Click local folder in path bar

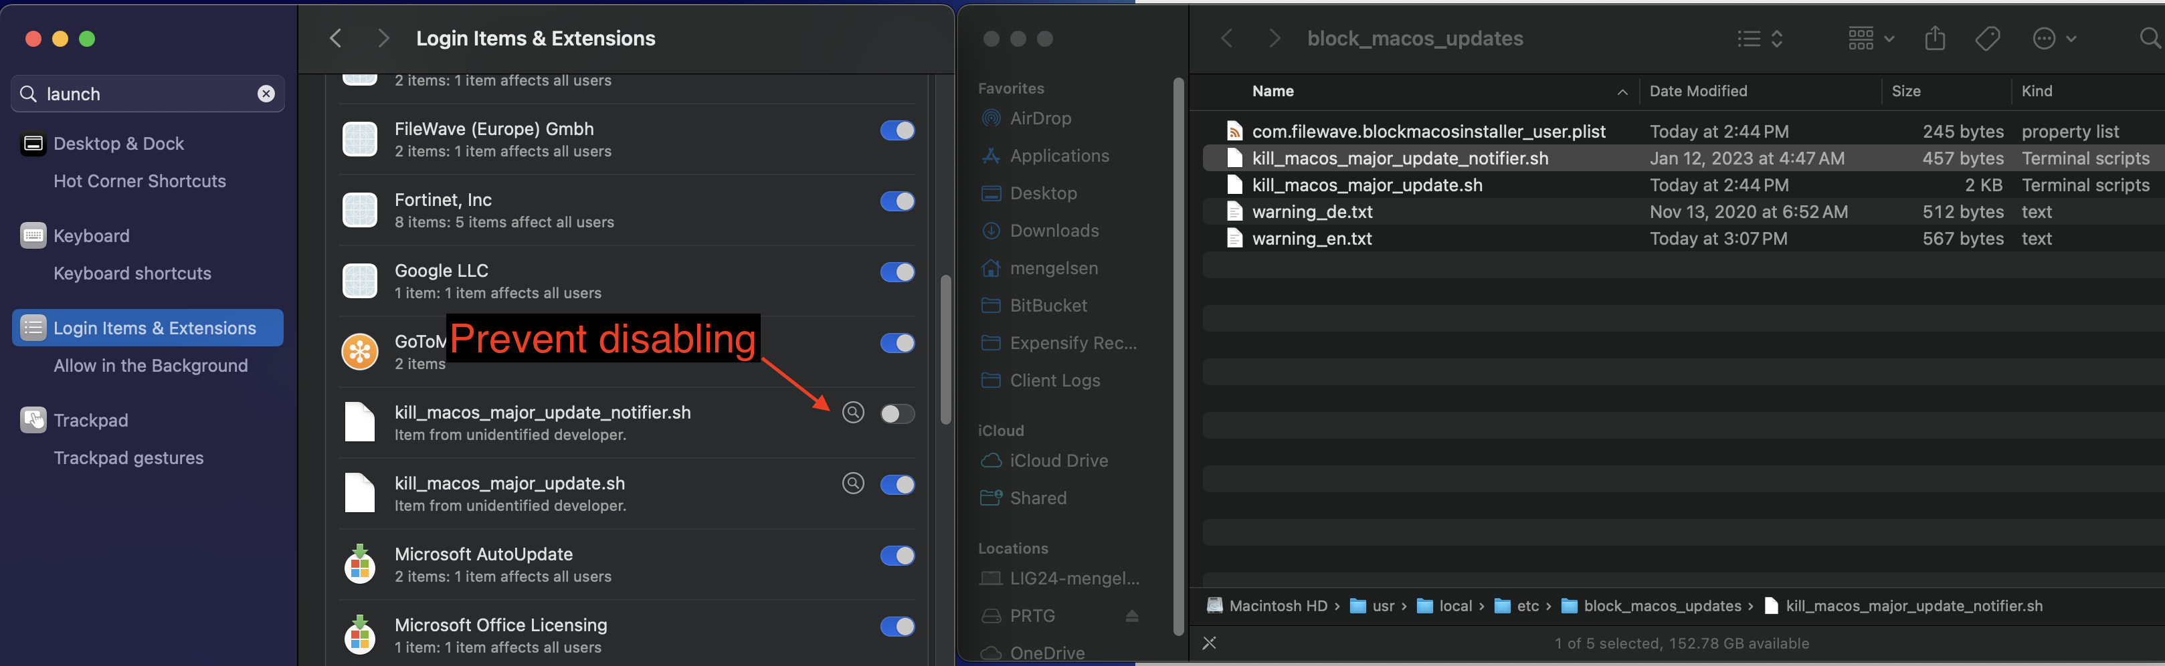pos(1444,606)
